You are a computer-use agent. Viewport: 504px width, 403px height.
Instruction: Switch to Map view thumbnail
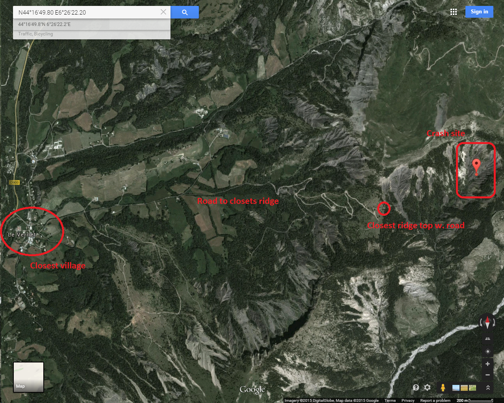pos(28,377)
